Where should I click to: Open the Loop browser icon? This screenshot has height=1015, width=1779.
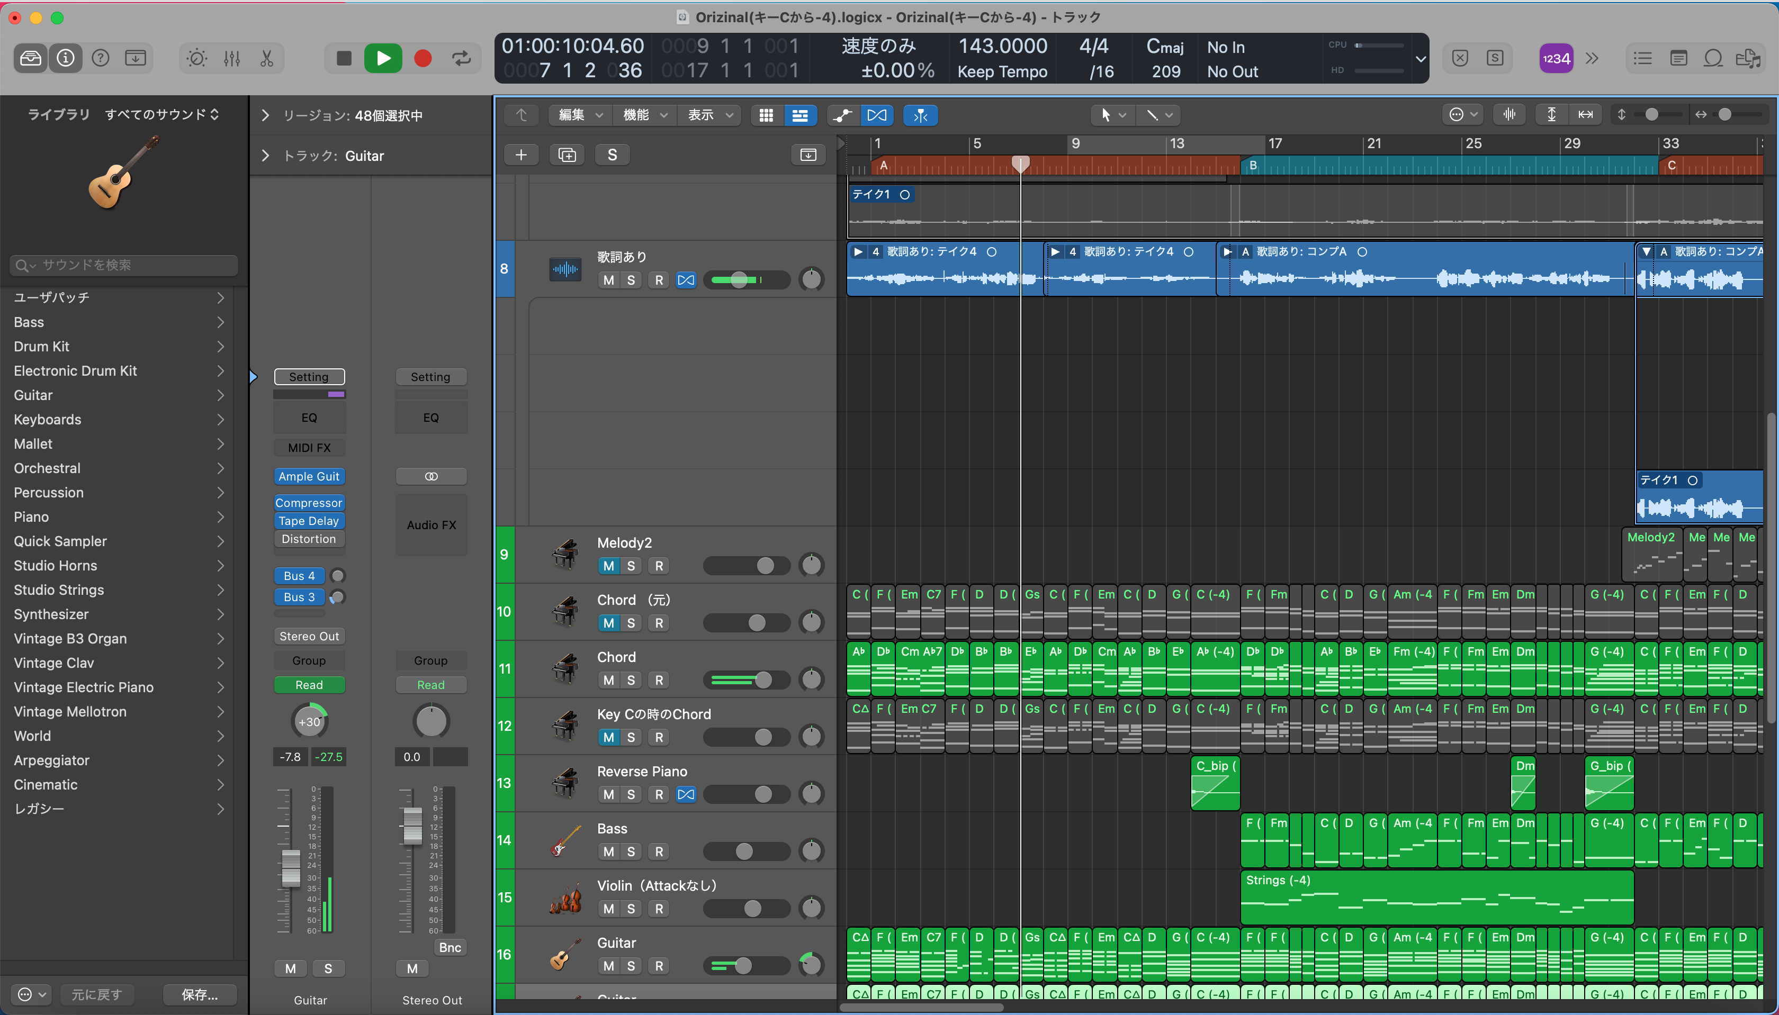[1713, 59]
